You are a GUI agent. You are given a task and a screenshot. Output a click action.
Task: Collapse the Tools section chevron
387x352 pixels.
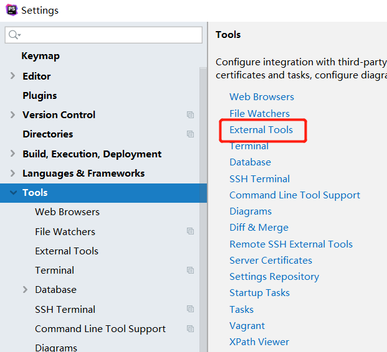pos(13,192)
